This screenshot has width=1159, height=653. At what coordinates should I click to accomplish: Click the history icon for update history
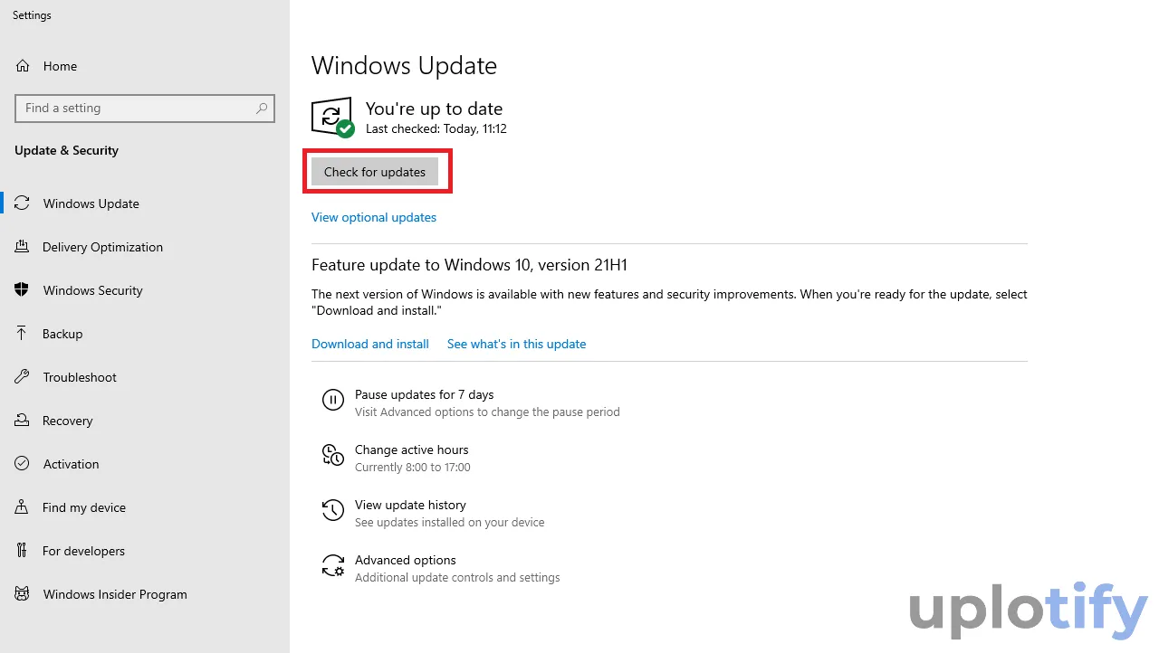[x=333, y=510]
